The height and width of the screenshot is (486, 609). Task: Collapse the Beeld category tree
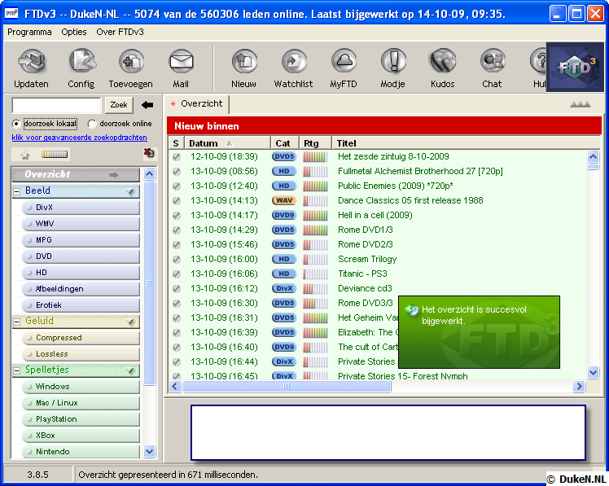click(17, 191)
